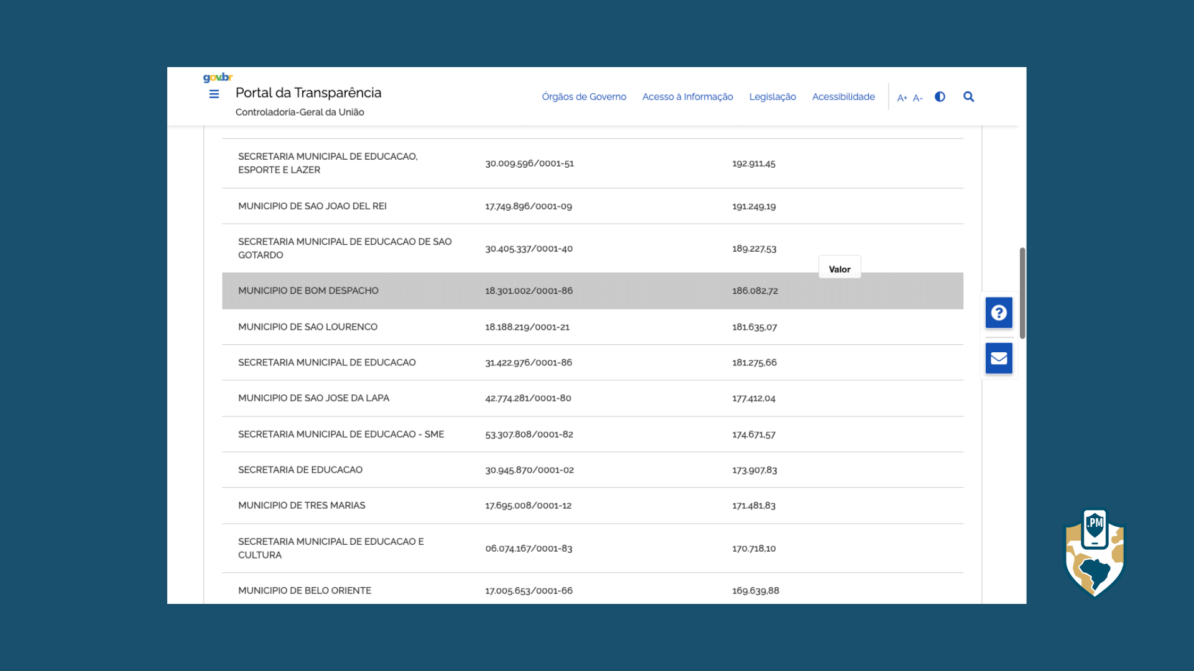
Task: Click the page vertical scrollbar thumb
Action: click(1022, 293)
